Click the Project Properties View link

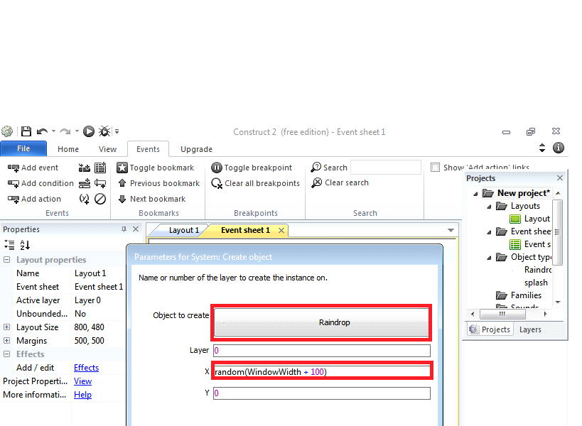point(82,381)
